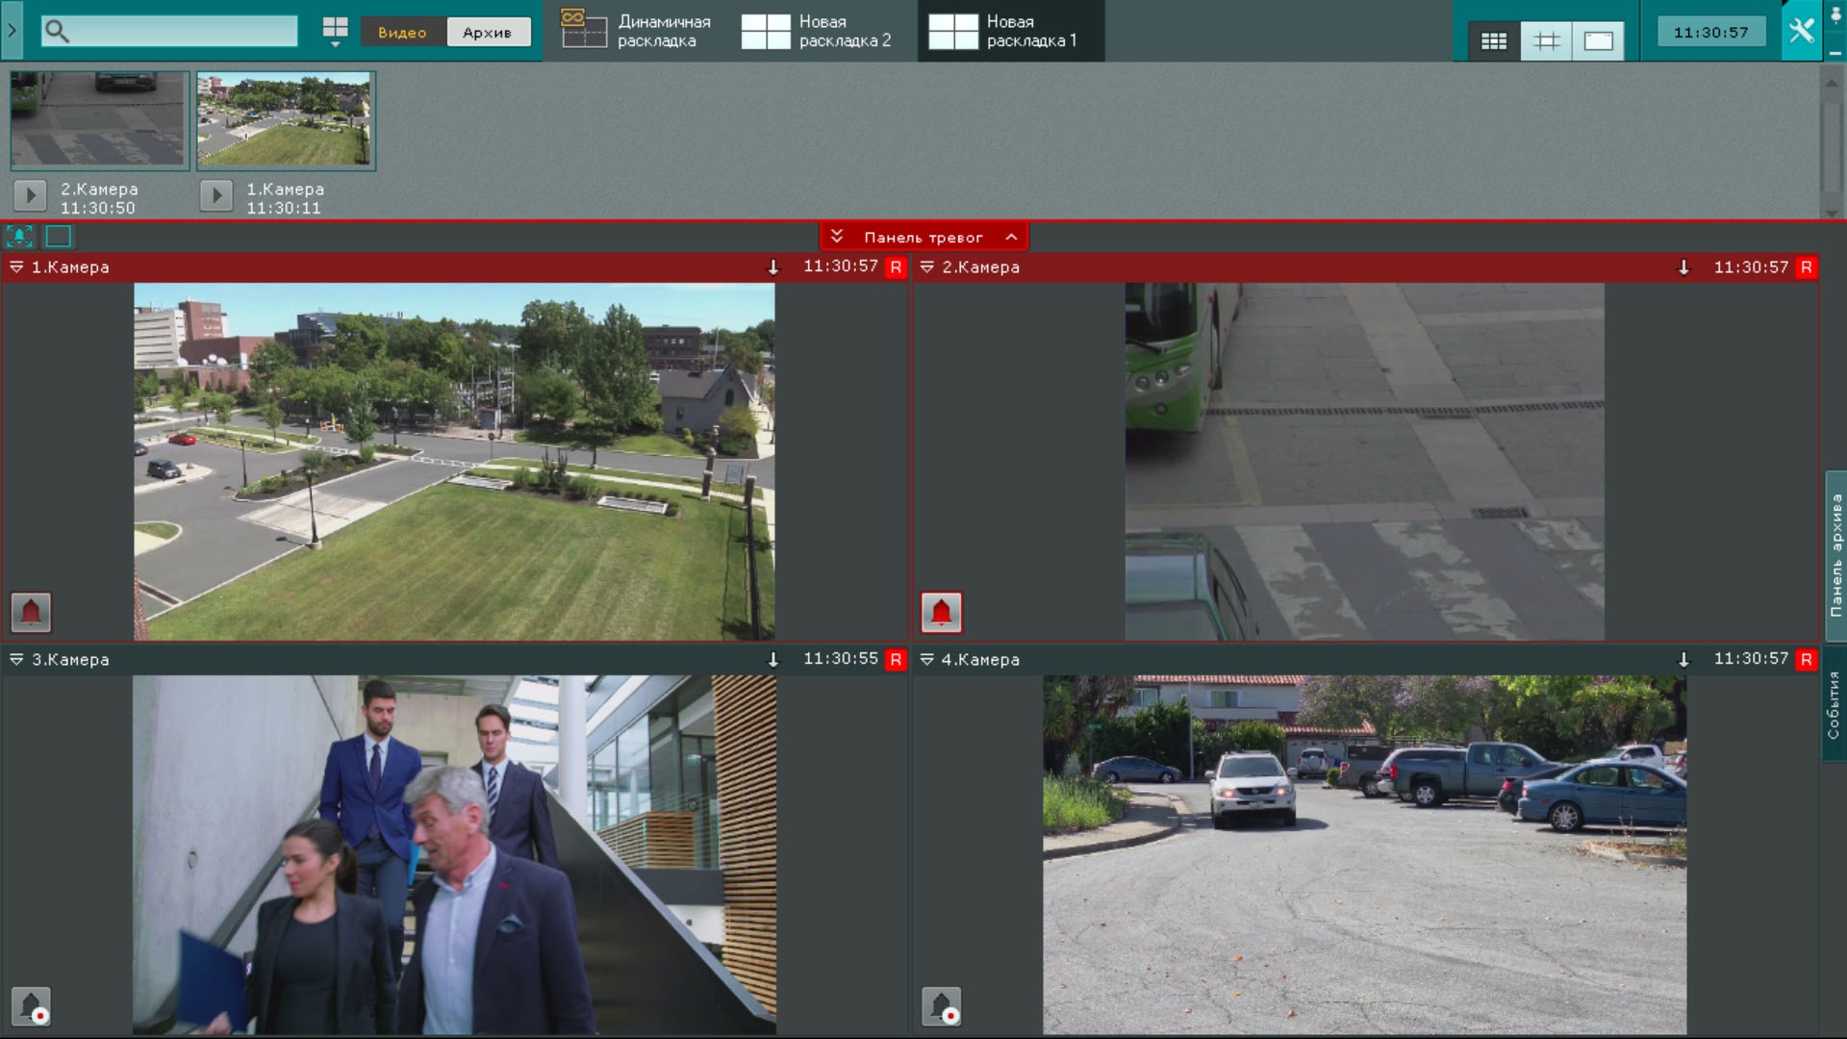Viewport: 1847px width, 1039px height.
Task: Select the Новая раскладка 2 layout tab
Action: tap(818, 31)
